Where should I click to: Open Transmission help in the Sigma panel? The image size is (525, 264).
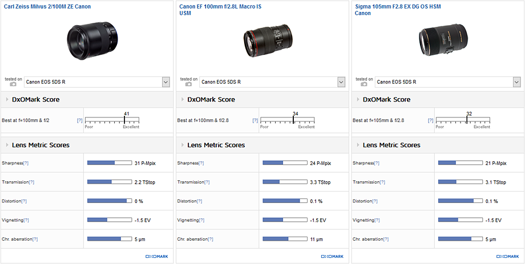click(x=383, y=182)
